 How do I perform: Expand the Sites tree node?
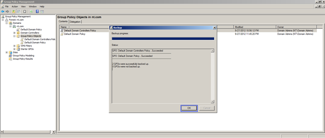click(x=7, y=52)
